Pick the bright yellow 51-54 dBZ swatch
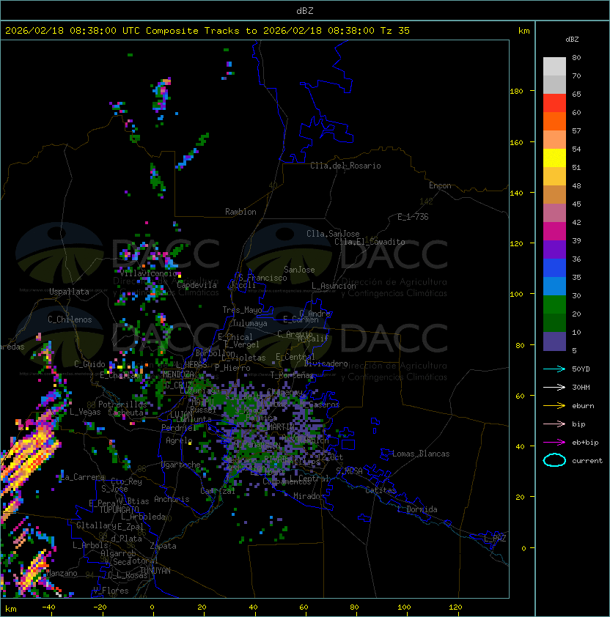 tap(554, 158)
